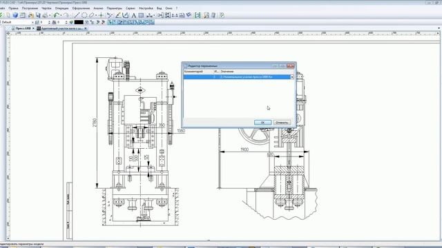Viewport: 442px width, 248px height.
Task: Open the Чертёж menu
Action: coord(46,8)
